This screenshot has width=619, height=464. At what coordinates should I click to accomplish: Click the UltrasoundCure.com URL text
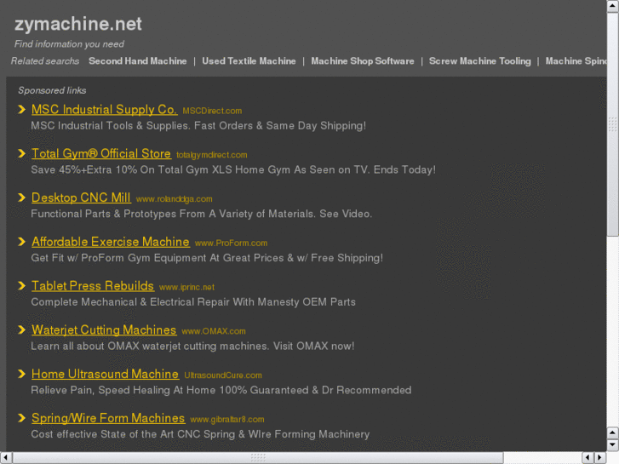(223, 375)
